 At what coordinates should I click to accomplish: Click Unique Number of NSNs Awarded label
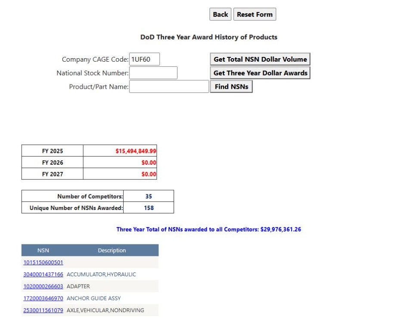pyautogui.click(x=76, y=208)
